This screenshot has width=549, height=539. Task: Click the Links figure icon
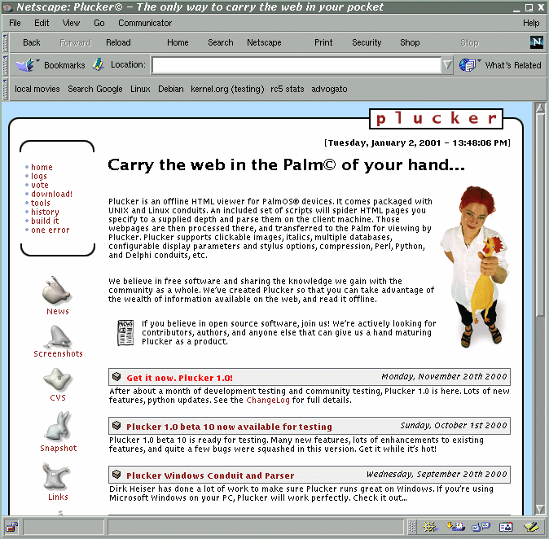[x=56, y=476]
